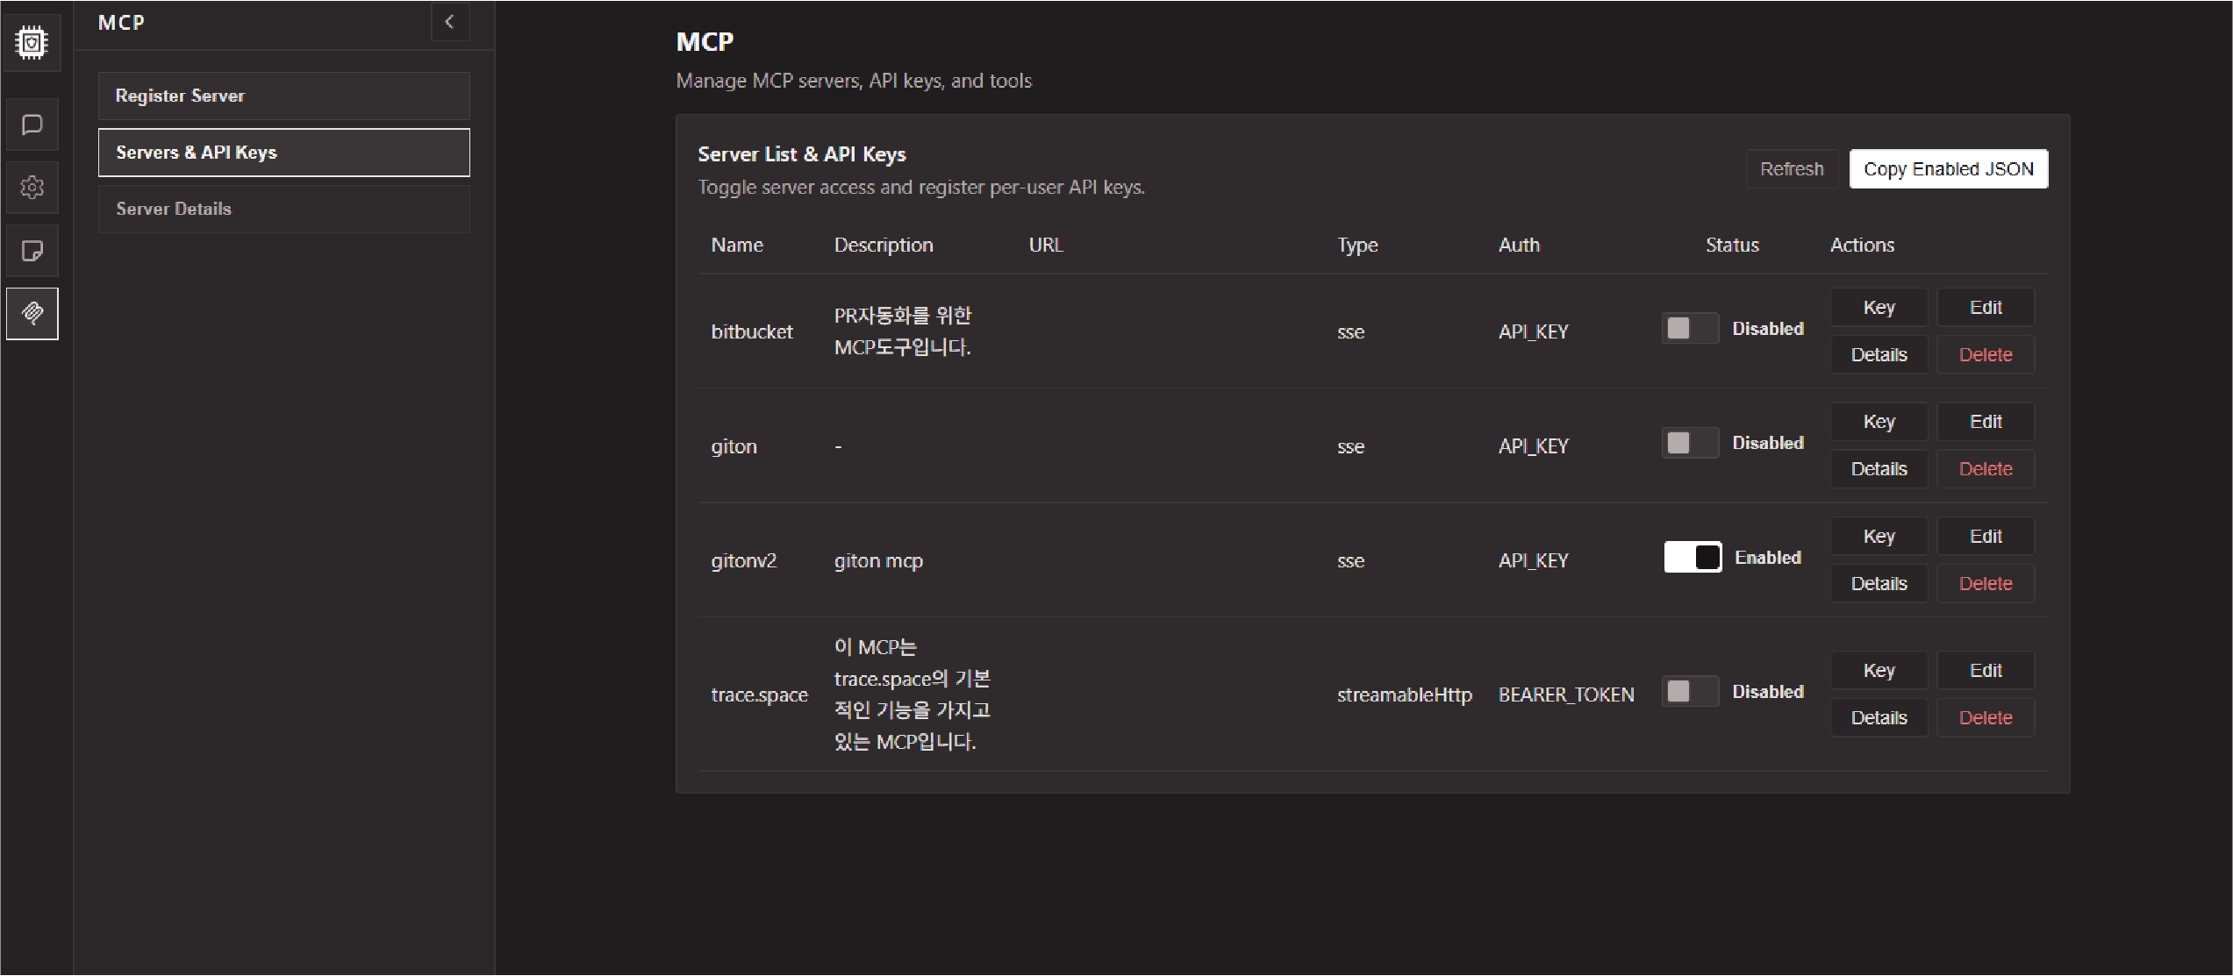Delete the trace.space server

(1985, 718)
